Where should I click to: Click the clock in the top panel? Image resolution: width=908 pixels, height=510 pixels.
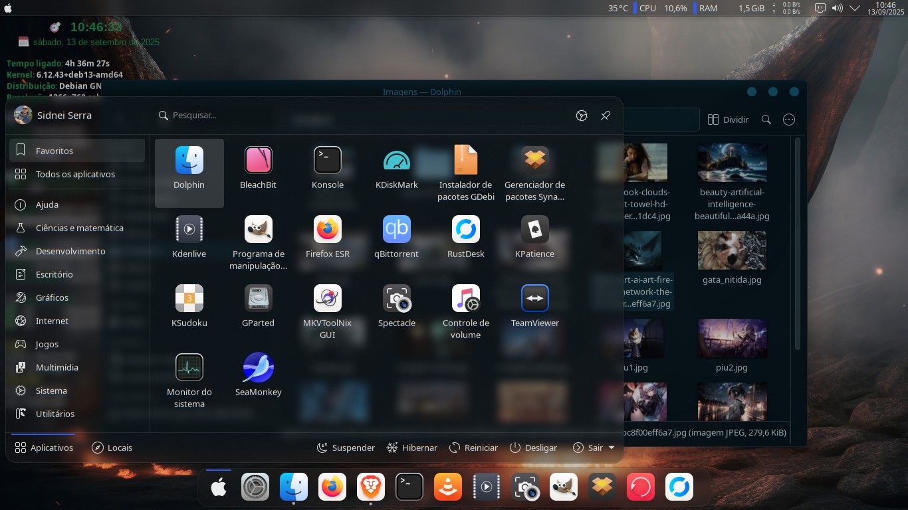click(885, 9)
